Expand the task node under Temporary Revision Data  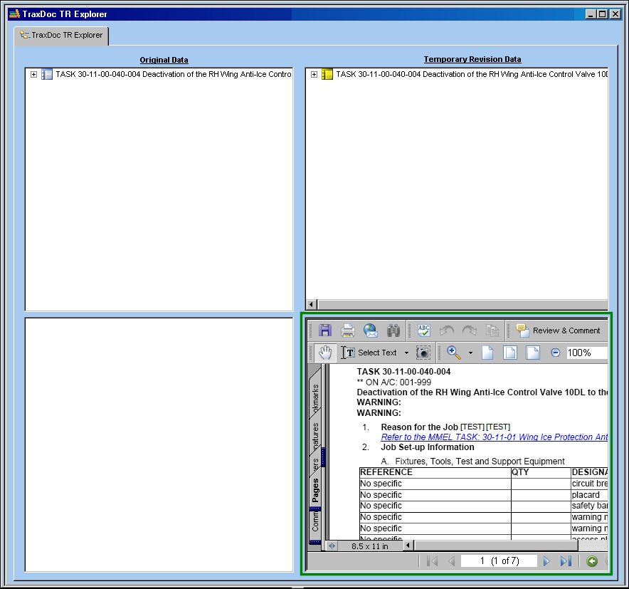point(314,74)
